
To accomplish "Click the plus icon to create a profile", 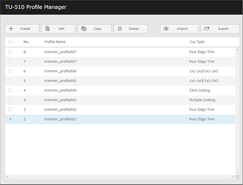I will tap(11, 29).
